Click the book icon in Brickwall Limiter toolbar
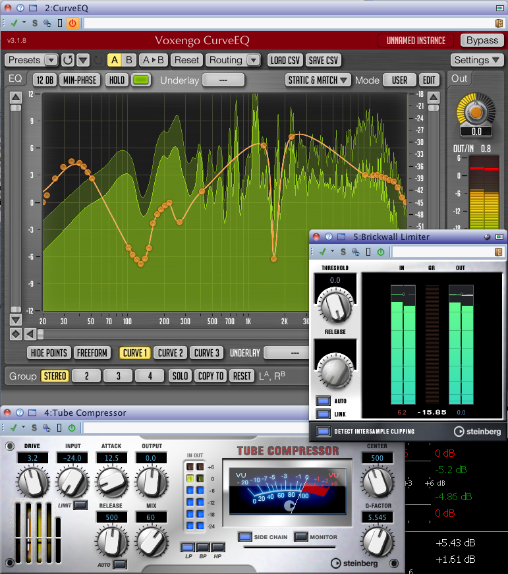Viewport: 508px width, 574px height. [498, 252]
